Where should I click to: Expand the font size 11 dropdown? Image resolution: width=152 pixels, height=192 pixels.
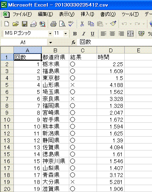tap(65, 34)
